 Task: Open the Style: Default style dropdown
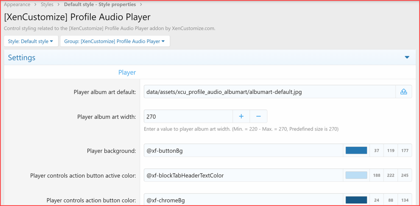click(31, 41)
